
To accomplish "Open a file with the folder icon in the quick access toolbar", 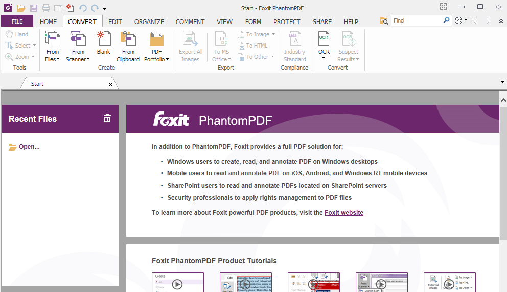I will (21, 8).
